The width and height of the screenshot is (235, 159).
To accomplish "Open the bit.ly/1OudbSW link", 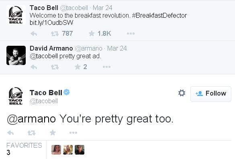I will [x=51, y=23].
